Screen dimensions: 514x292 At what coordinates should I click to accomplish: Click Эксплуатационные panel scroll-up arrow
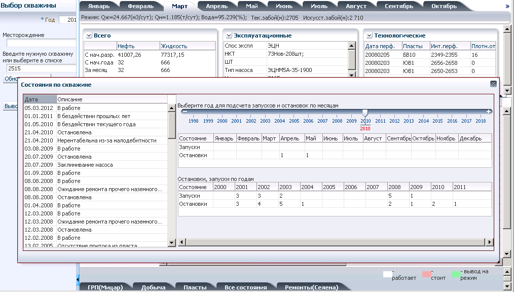(x=351, y=46)
